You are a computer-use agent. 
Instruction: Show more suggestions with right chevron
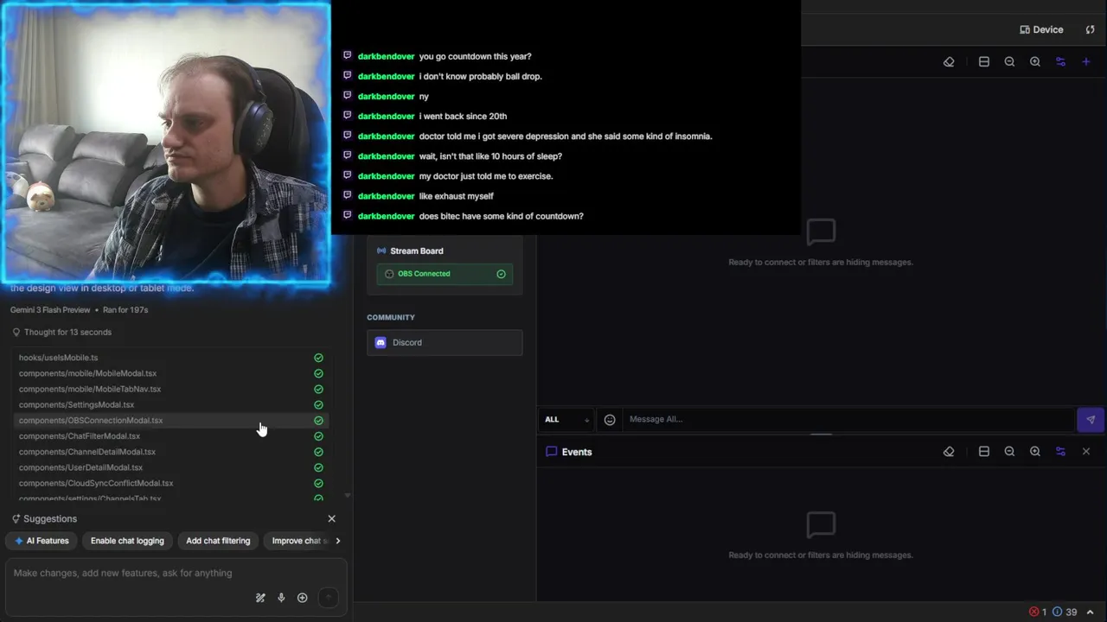point(338,541)
